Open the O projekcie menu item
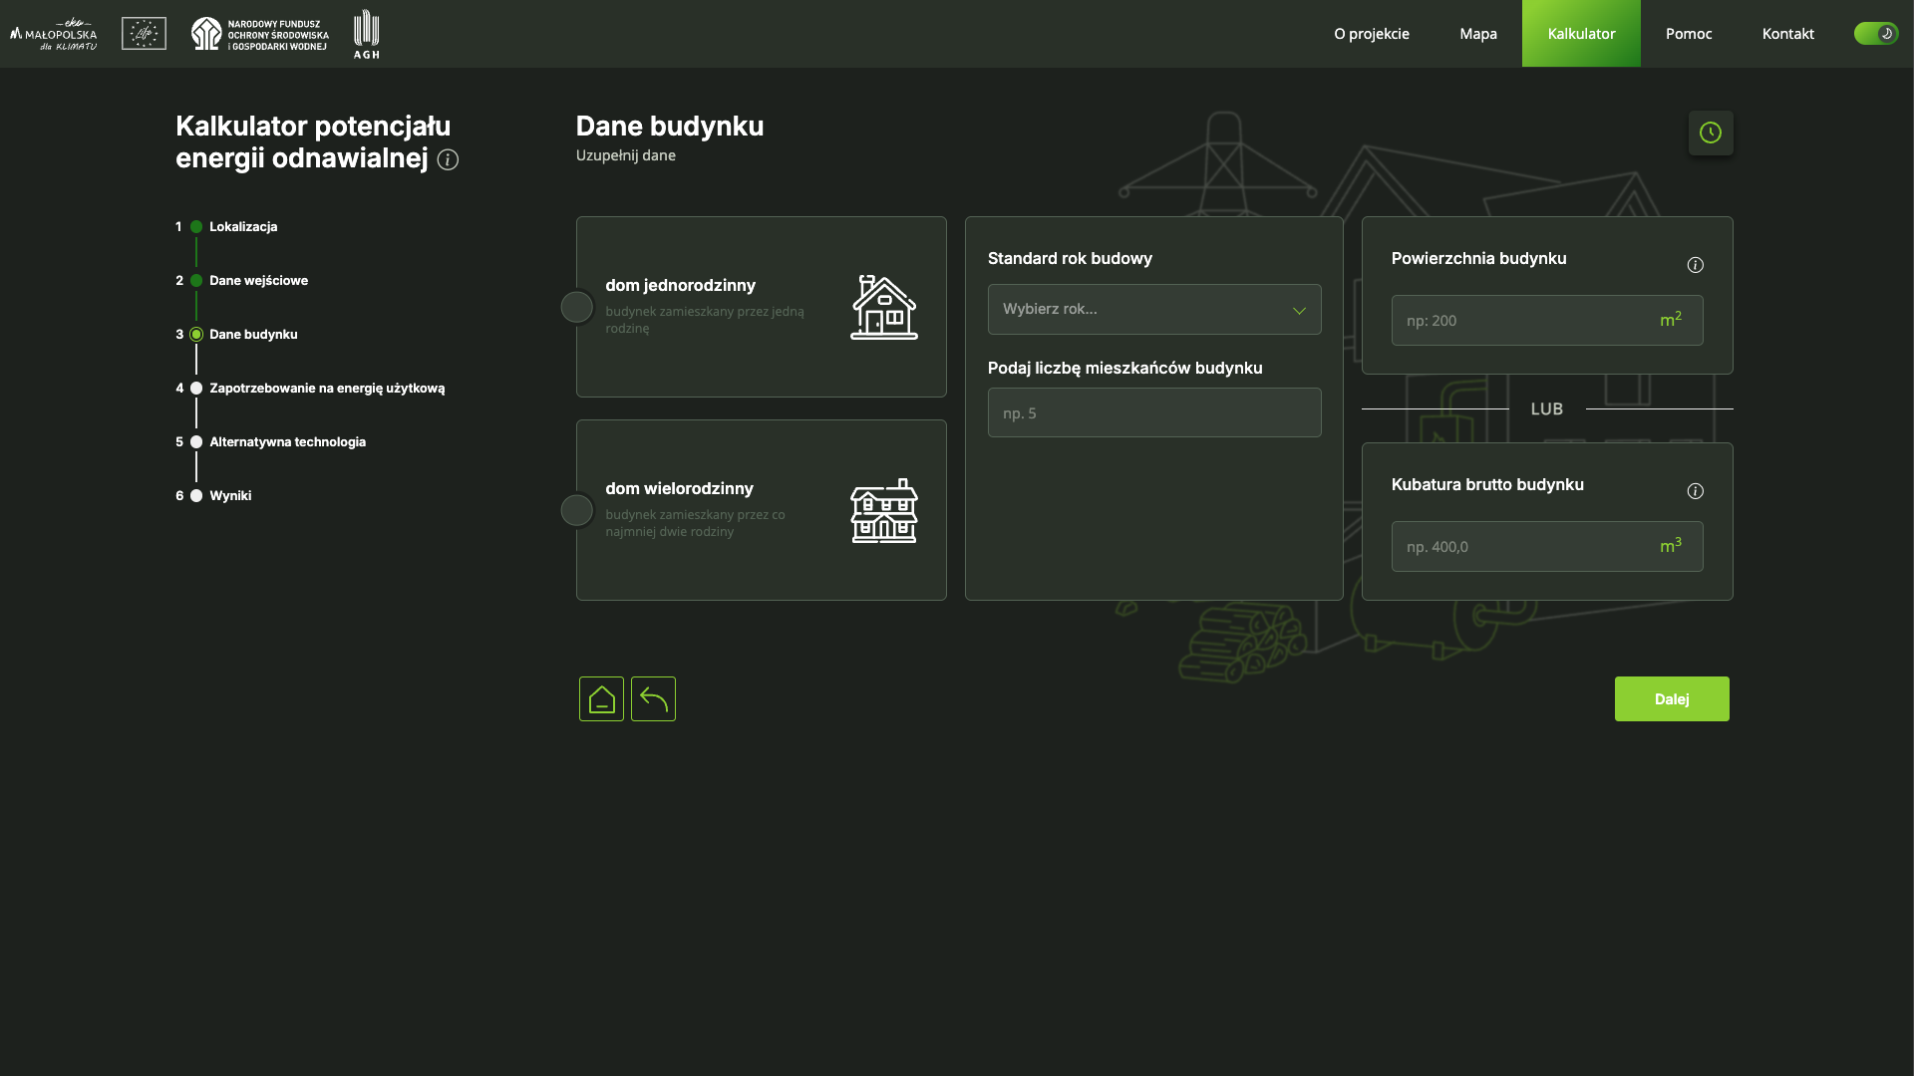Viewport: 1914px width, 1076px height. point(1372,34)
